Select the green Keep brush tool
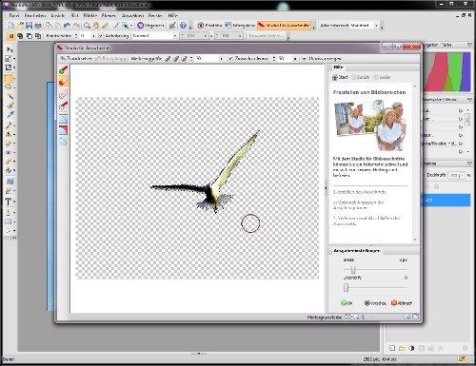The width and height of the screenshot is (476, 366). pos(64,70)
